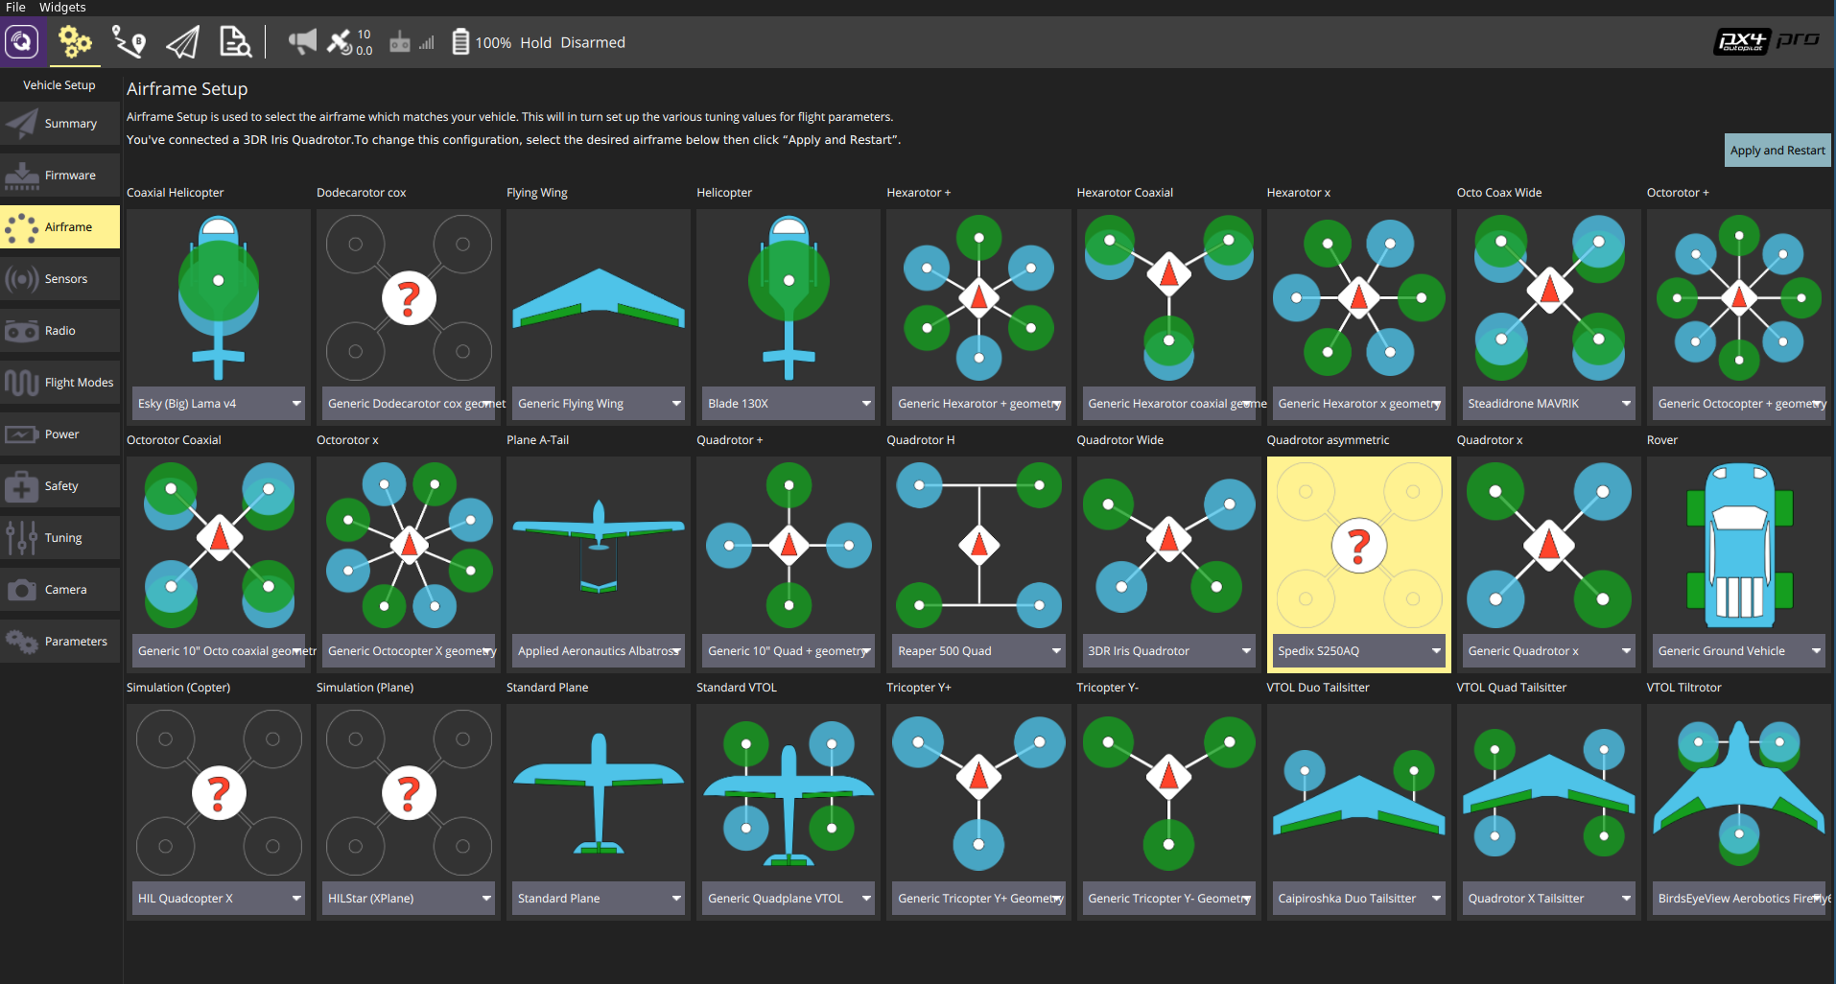Open the File menu

(15, 8)
